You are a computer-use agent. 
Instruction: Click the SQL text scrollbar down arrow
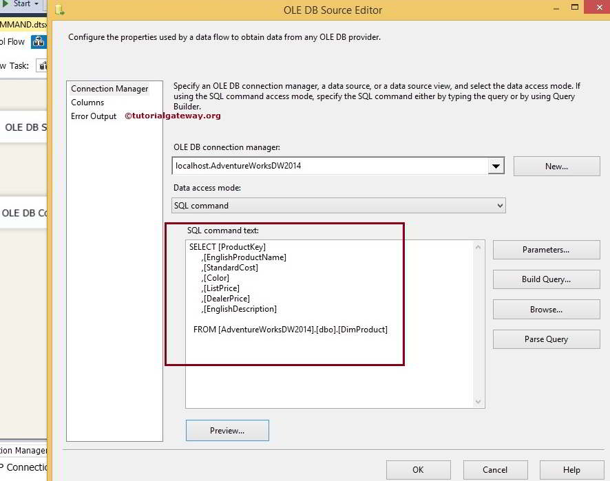[478, 401]
